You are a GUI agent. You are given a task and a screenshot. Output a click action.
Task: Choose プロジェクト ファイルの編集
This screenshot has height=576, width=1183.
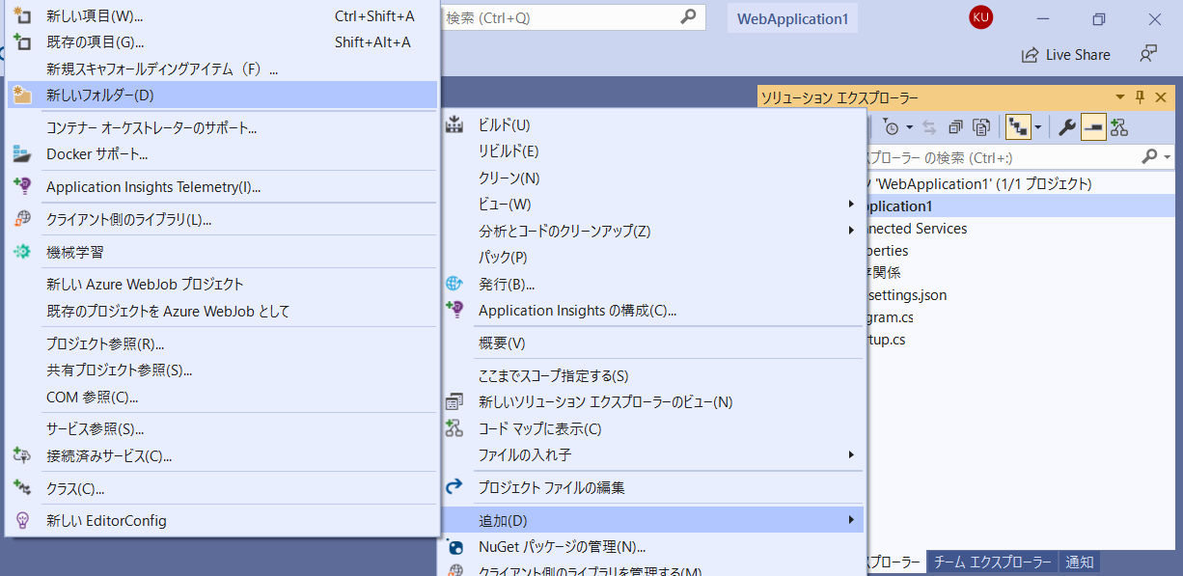coord(653,487)
